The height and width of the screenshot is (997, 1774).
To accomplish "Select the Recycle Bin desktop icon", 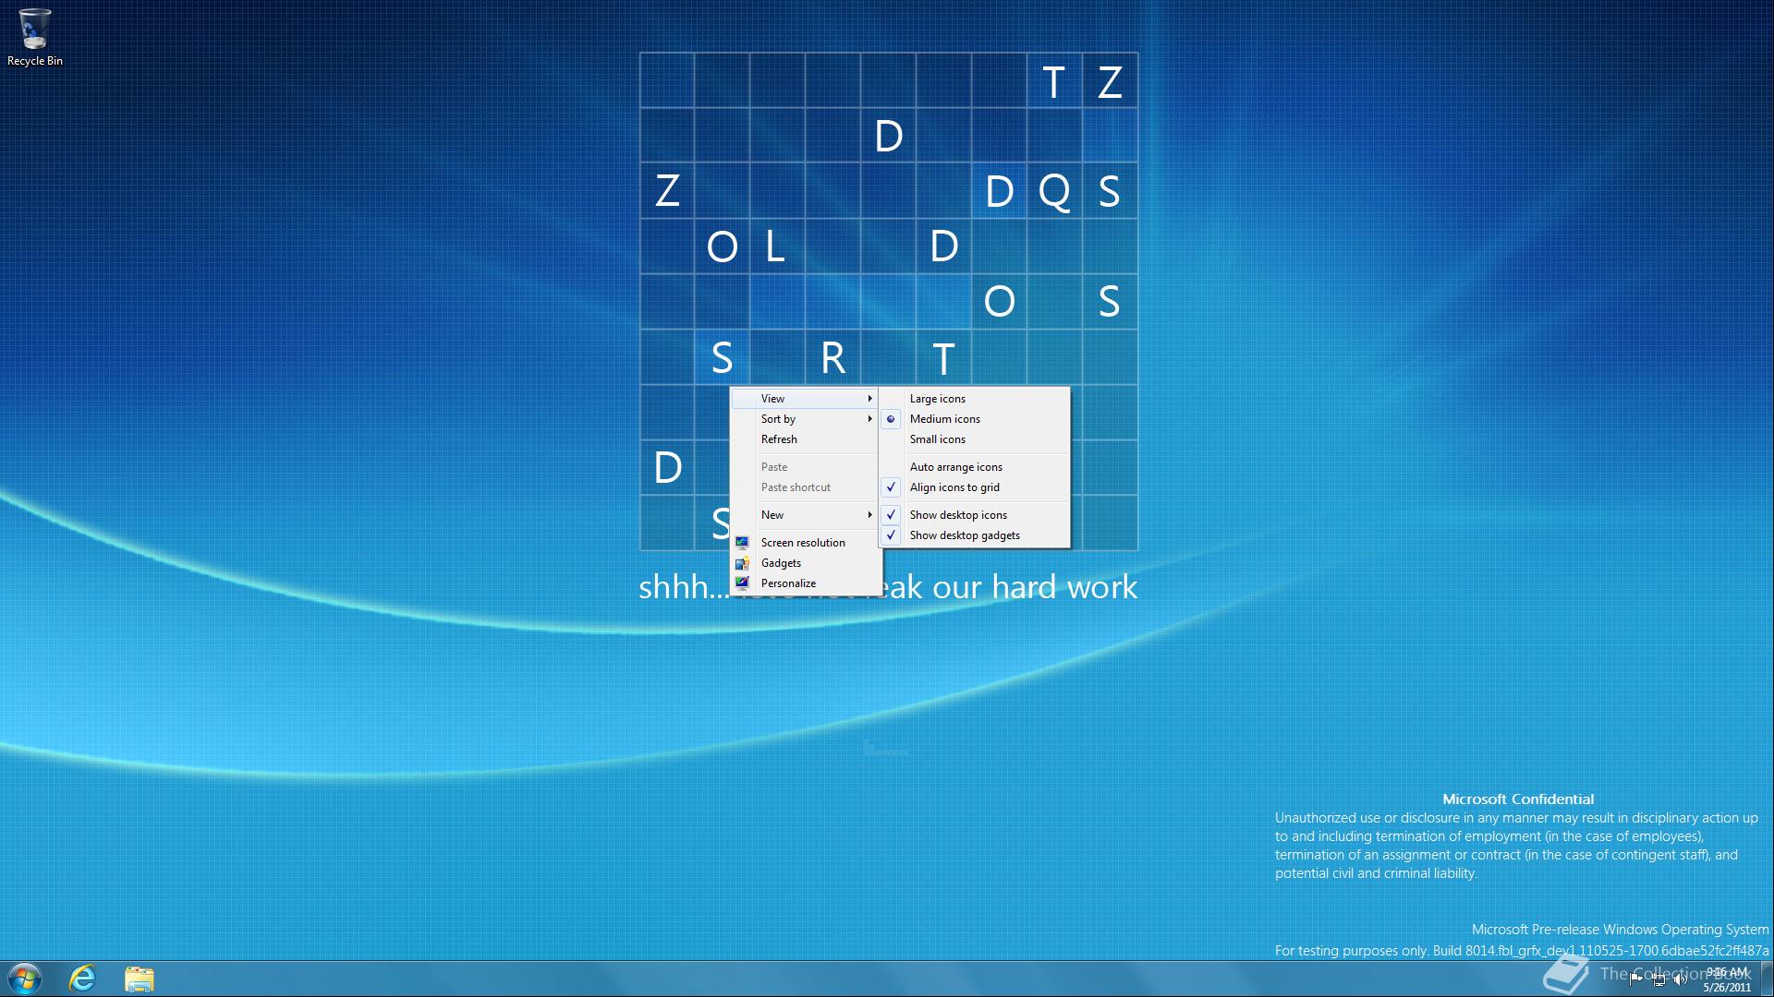I will 35,38.
